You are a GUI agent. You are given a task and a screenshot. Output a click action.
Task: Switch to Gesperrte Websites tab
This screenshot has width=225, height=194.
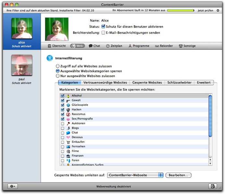coord(147,83)
